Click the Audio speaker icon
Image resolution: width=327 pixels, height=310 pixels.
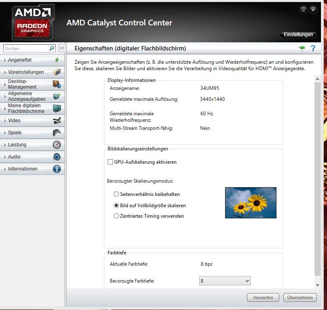tap(57, 157)
